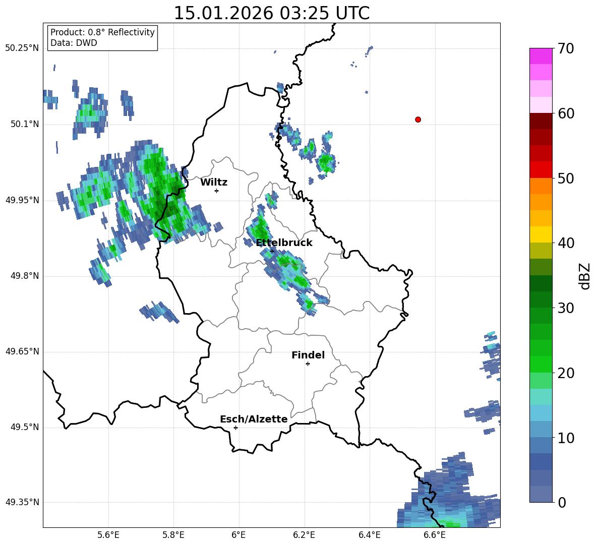Click the 30 colorbar tick label

click(565, 308)
